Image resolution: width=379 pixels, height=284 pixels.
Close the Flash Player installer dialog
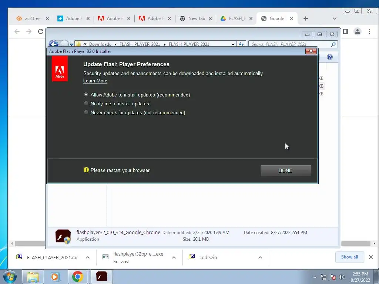point(311,51)
